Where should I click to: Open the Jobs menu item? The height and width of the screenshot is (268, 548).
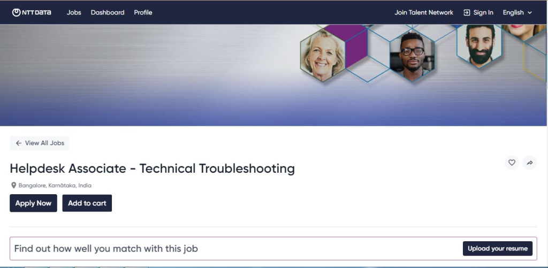click(74, 13)
